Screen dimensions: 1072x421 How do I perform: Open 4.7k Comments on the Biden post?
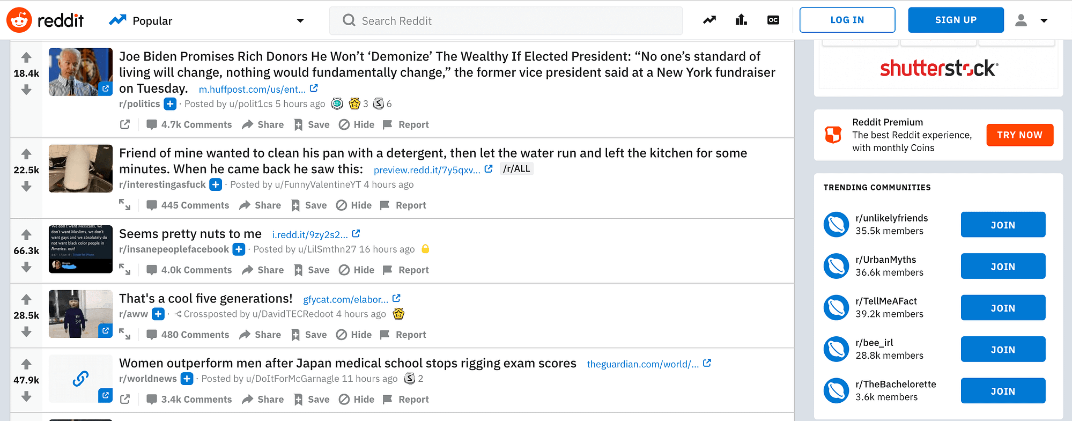(x=189, y=125)
